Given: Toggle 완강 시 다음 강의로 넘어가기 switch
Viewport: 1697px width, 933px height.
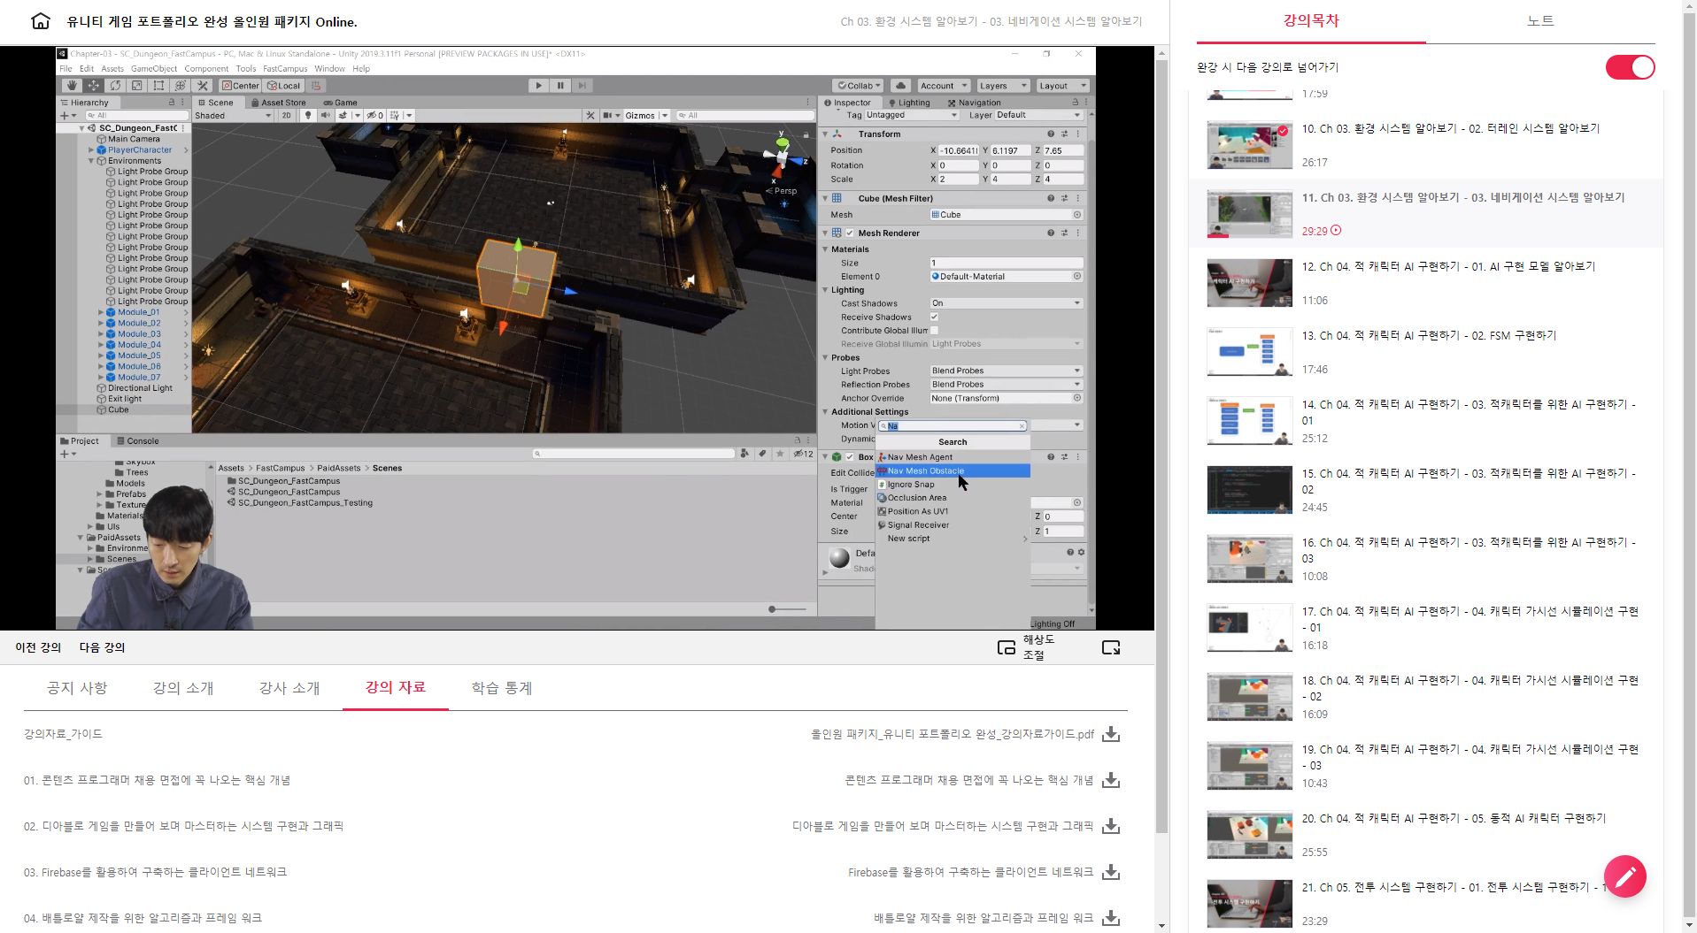Looking at the screenshot, I should pyautogui.click(x=1630, y=67).
